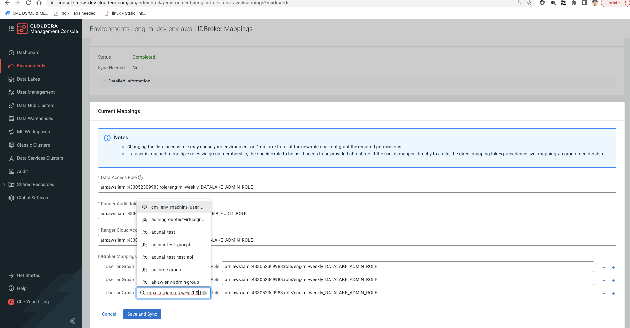Image resolution: width=630 pixels, height=328 pixels.
Task: Pick ak-aw-env-admin-group from the dropdown
Action: click(x=175, y=282)
